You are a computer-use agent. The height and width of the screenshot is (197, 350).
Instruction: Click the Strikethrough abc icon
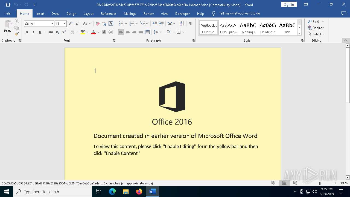51,32
